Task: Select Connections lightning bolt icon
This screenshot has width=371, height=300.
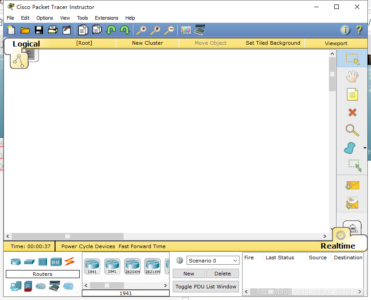Action: click(69, 262)
